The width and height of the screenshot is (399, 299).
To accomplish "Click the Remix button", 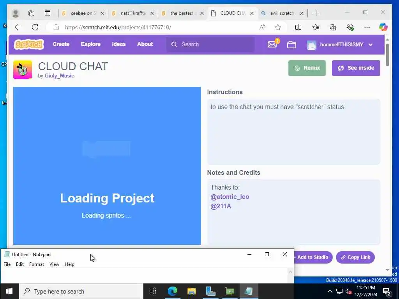I will click(x=307, y=68).
